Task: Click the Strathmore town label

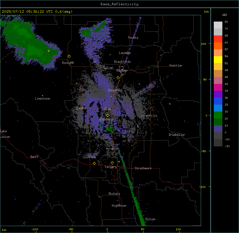Action: click(x=143, y=168)
